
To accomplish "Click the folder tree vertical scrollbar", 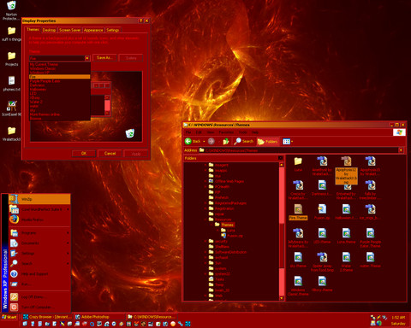I will (282, 231).
